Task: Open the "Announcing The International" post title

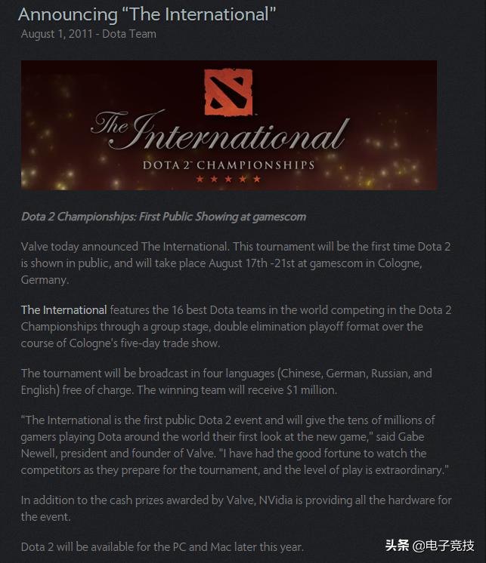Action: click(x=147, y=14)
